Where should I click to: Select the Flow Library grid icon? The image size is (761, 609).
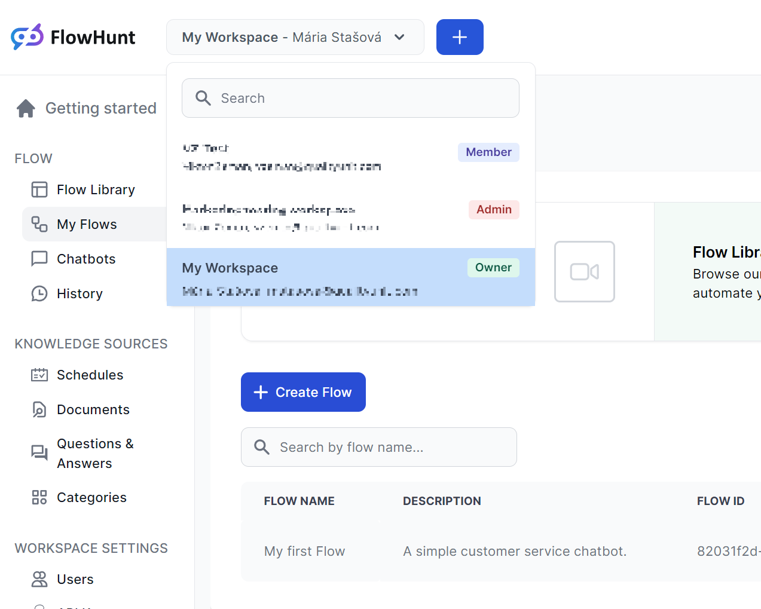pyautogui.click(x=39, y=189)
